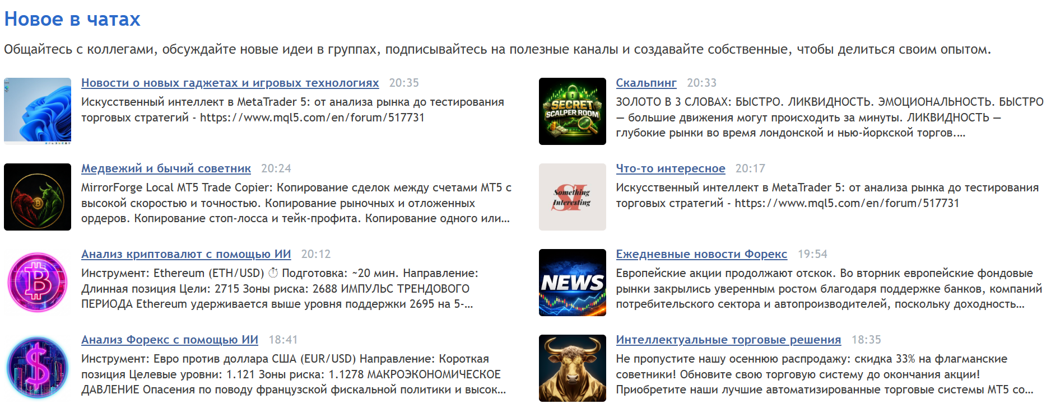Open the bull and bear Bitcoin avatar
Viewport: 1051px width, 413px height.
(38, 197)
